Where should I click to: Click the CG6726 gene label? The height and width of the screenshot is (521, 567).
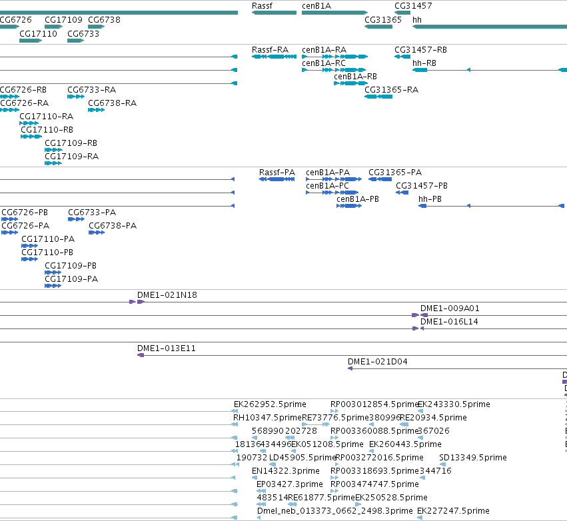pyautogui.click(x=15, y=19)
